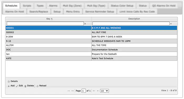Click 'SCHEDULE WEEKDAYS 9AM TO 10PM' cell

[x=134, y=41]
